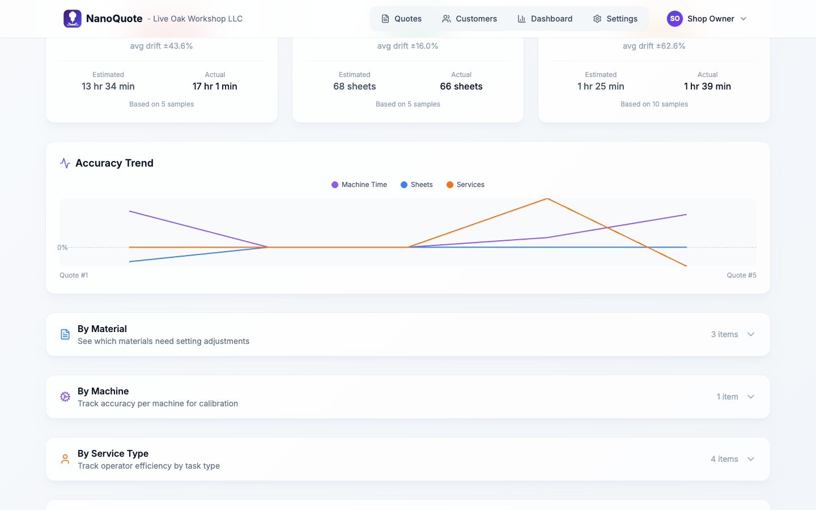Toggle Machine Time series in chart legend
This screenshot has height=510, width=816.
pyautogui.click(x=359, y=185)
